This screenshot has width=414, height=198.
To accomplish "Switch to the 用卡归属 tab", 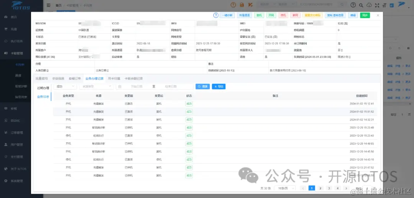I will [x=114, y=79].
